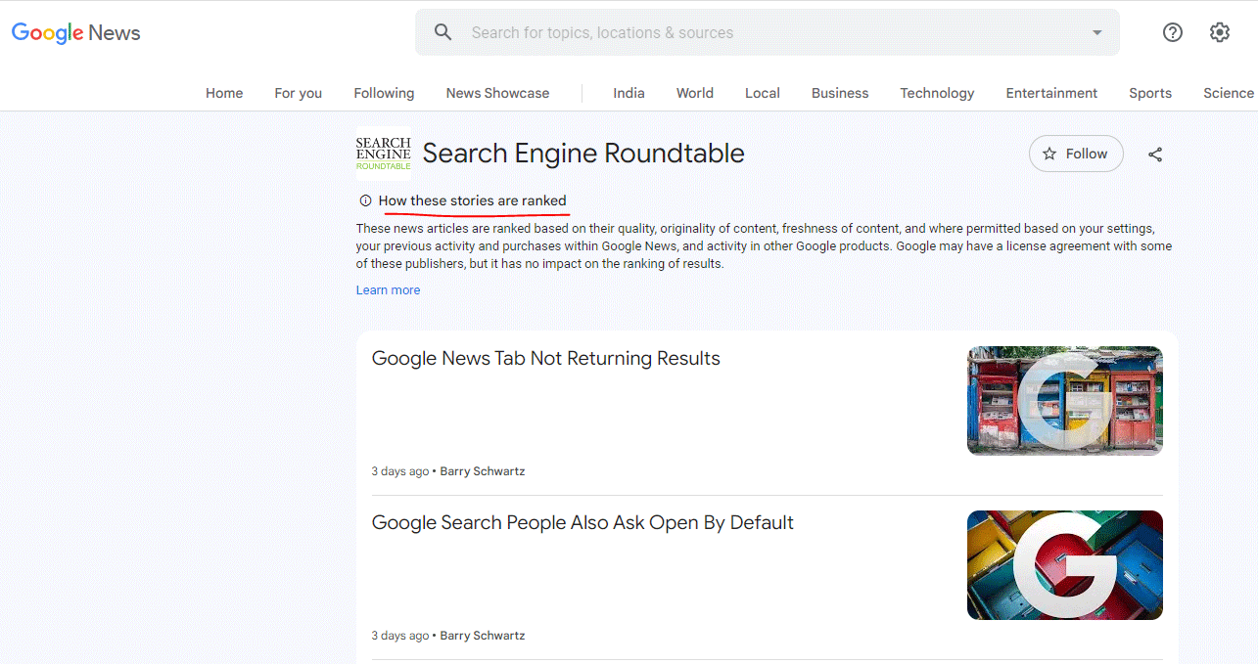This screenshot has height=664, width=1258.
Task: Open Google News settings gear
Action: tap(1219, 32)
